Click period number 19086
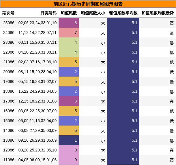The image size is (176, 165). [x=9, y=81]
